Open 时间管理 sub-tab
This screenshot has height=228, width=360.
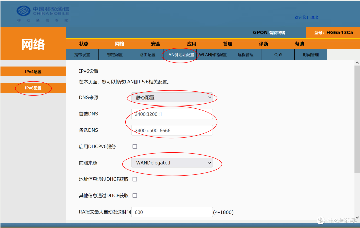pyautogui.click(x=311, y=54)
